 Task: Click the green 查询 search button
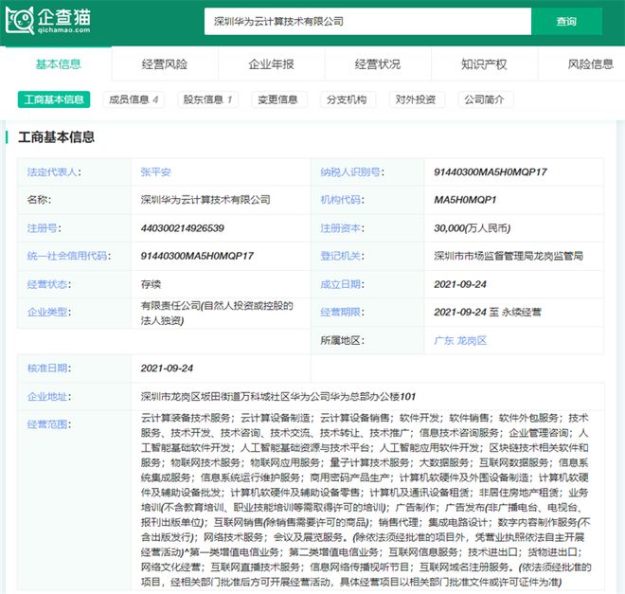click(566, 22)
